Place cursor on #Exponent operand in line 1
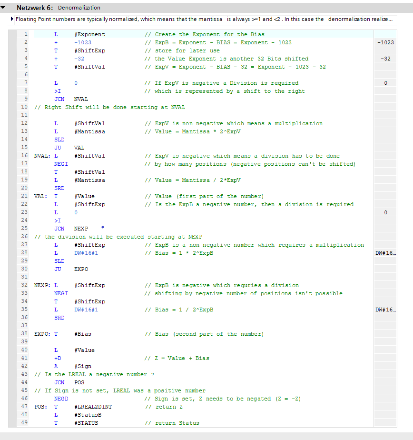This screenshot has width=413, height=440. 89,34
